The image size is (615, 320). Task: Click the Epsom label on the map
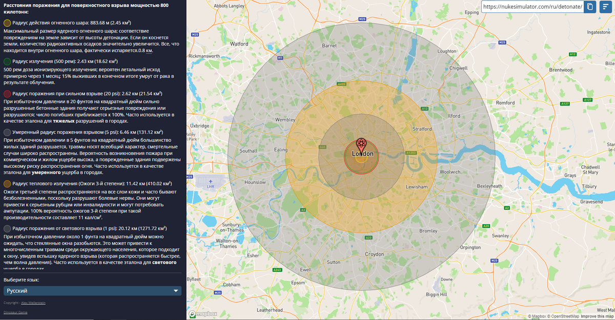298,283
